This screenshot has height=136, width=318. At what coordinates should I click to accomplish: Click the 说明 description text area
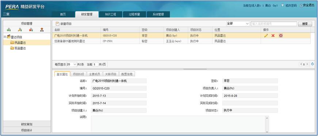(x=178, y=124)
